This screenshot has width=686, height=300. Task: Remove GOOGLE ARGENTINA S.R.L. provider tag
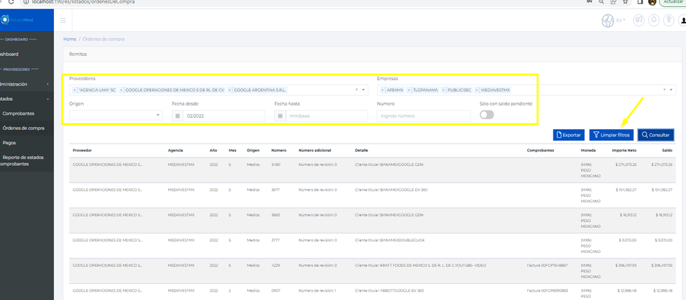229,90
